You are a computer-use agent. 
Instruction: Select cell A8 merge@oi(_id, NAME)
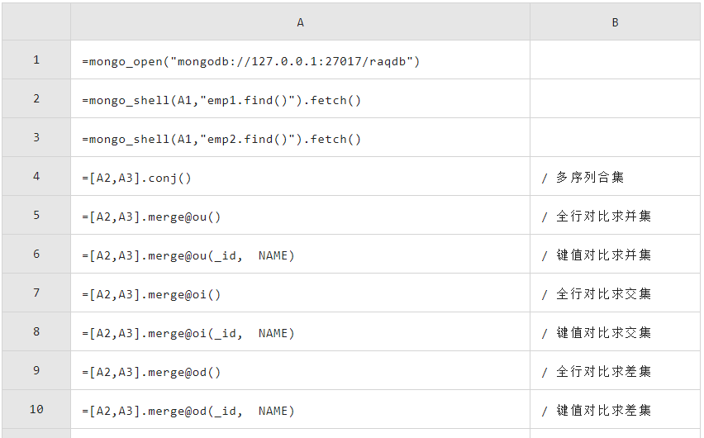point(300,331)
